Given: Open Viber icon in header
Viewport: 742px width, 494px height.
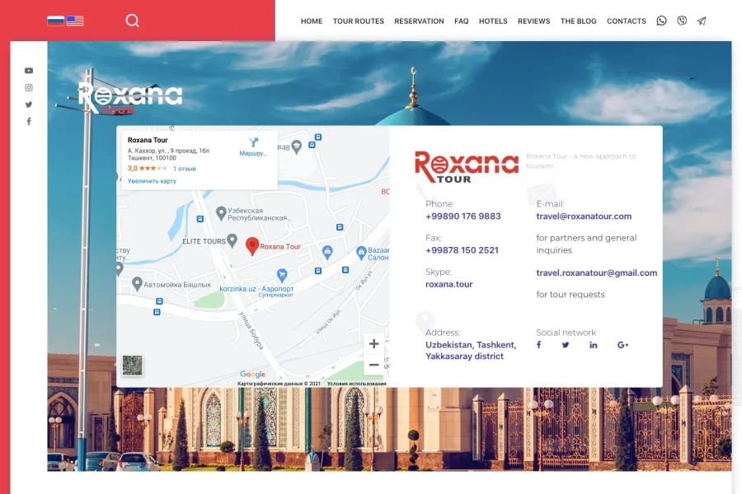Looking at the screenshot, I should 682,21.
